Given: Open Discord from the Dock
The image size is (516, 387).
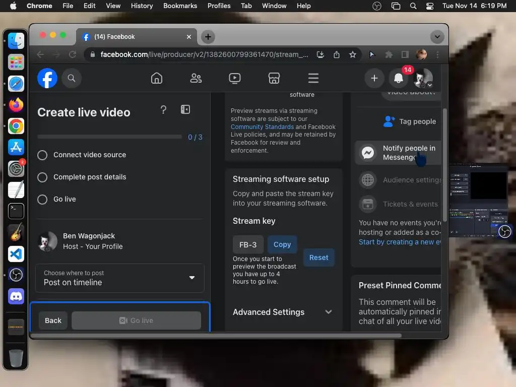Looking at the screenshot, I should 16,296.
